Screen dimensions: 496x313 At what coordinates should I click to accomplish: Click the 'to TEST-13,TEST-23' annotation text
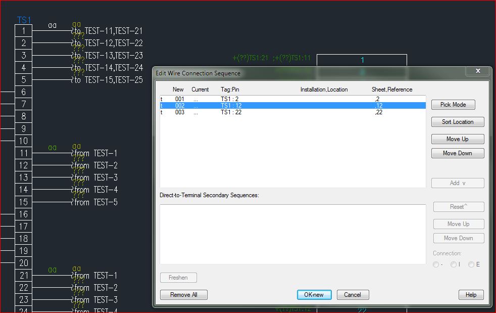click(x=108, y=56)
